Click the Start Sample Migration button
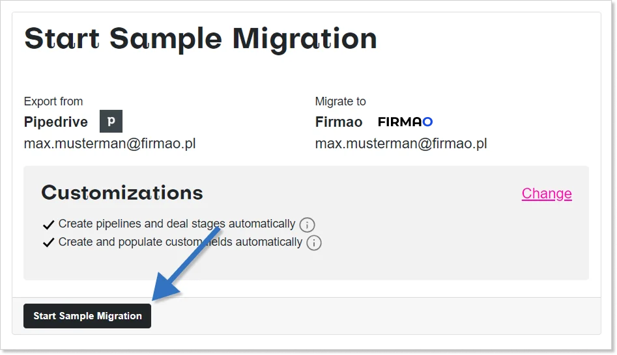The height and width of the screenshot is (355, 617). click(x=87, y=316)
